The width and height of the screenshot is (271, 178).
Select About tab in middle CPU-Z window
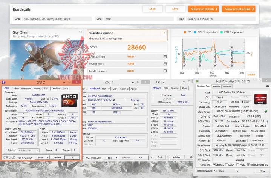(133, 89)
